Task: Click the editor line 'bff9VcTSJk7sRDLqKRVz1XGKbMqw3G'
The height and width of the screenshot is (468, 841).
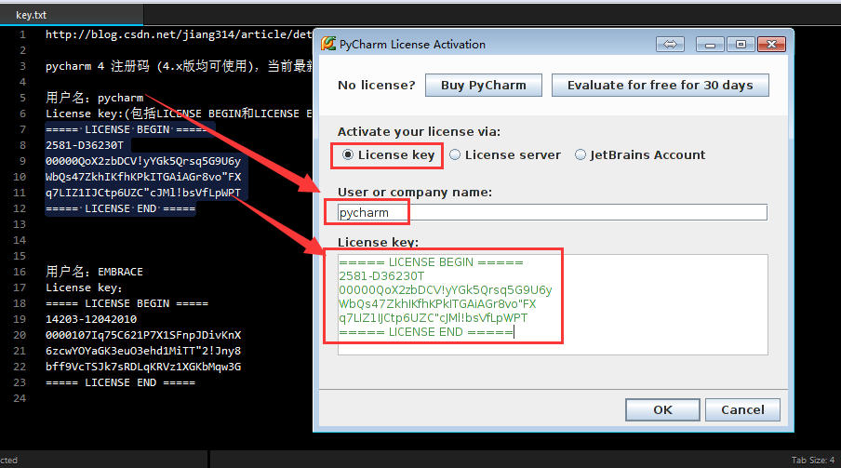Action: click(x=143, y=367)
